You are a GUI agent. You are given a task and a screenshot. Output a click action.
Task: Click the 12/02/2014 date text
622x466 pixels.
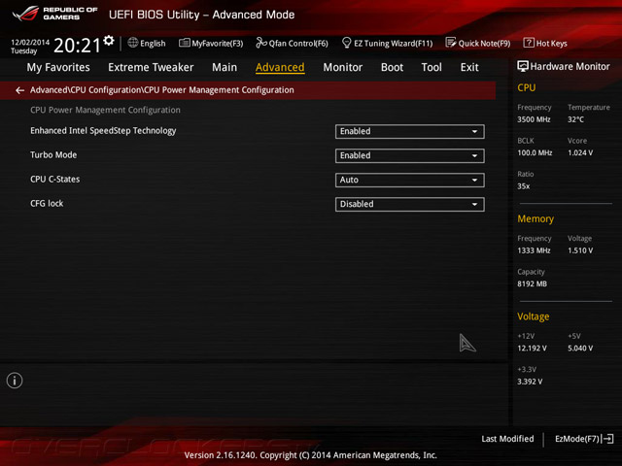pyautogui.click(x=30, y=42)
